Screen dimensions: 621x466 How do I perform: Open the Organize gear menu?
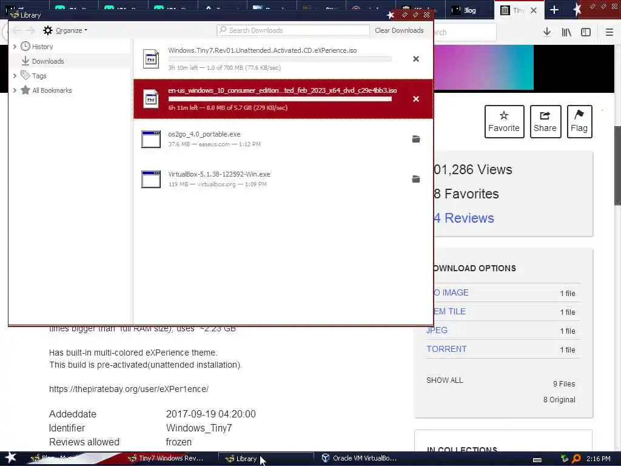tap(65, 30)
